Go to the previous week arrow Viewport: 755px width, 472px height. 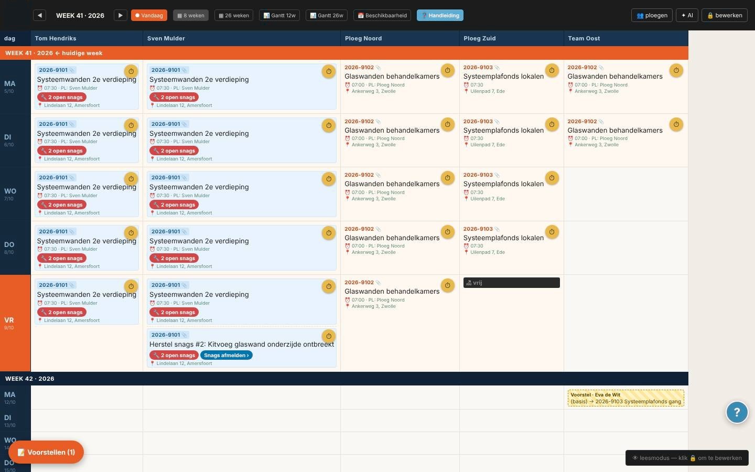pyautogui.click(x=40, y=15)
